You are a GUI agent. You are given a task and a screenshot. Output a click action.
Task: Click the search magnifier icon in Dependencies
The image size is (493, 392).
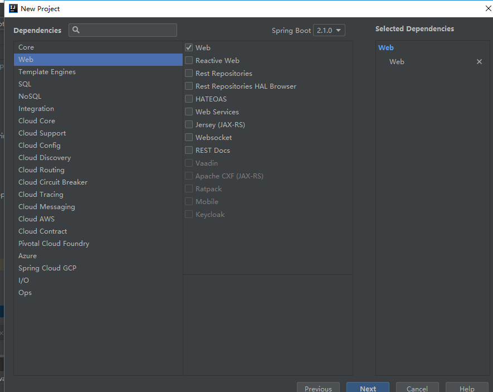(76, 30)
